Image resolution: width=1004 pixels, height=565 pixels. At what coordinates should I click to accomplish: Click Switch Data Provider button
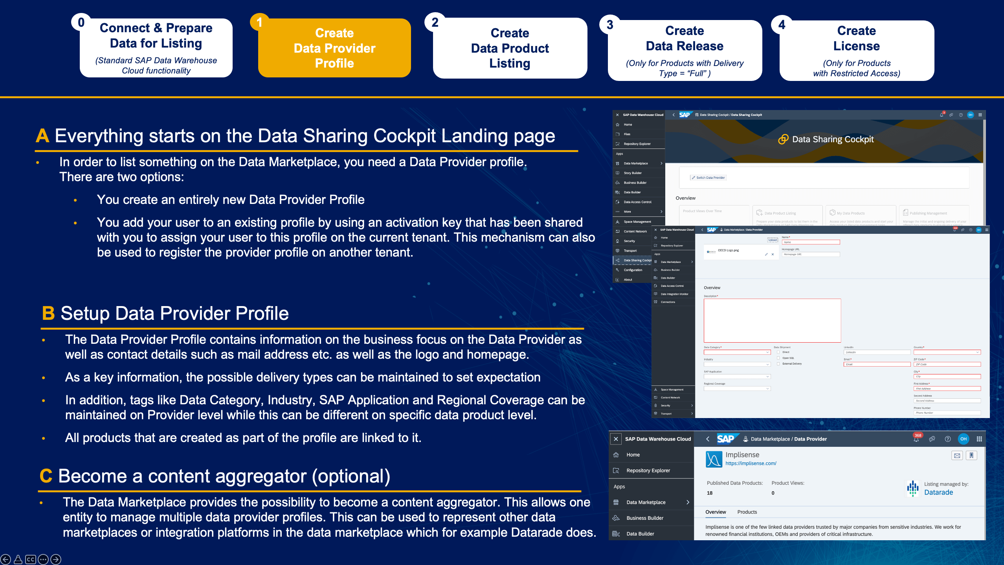[x=708, y=178]
